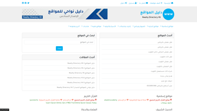Click the user-plus icon beside تسجيل
This screenshot has height=111, width=197.
tap(136, 3)
